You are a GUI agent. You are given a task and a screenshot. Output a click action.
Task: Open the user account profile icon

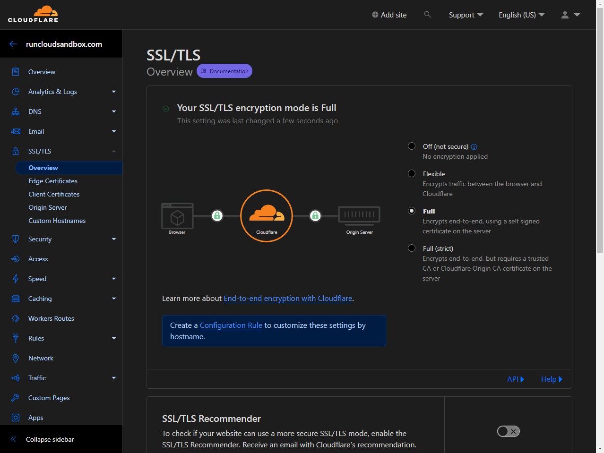(565, 15)
